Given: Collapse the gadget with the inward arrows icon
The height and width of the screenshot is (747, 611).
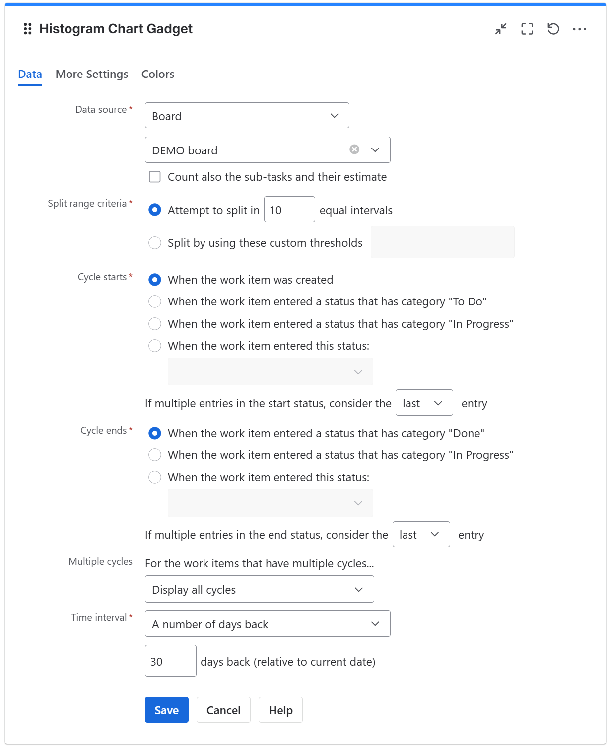Looking at the screenshot, I should coord(500,29).
